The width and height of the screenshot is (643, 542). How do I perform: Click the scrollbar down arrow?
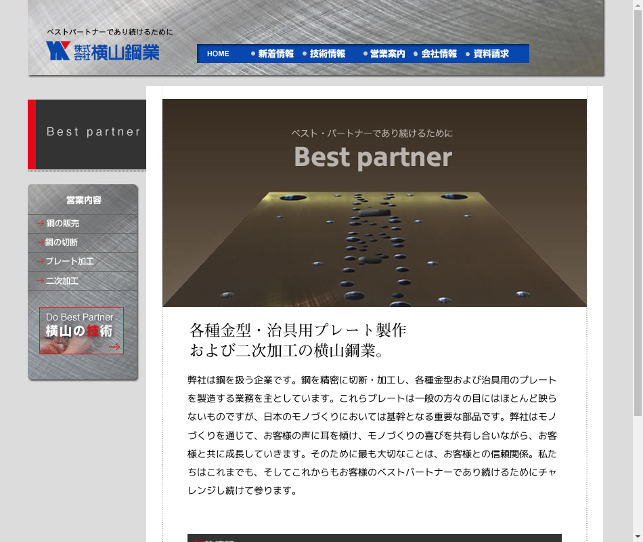pos(638,537)
